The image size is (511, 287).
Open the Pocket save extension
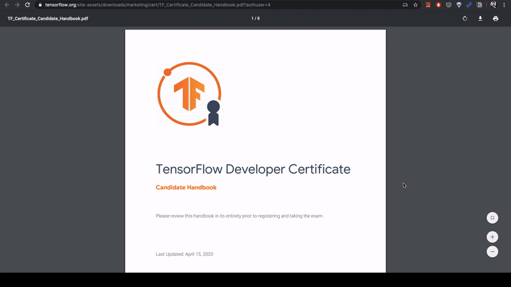click(449, 5)
